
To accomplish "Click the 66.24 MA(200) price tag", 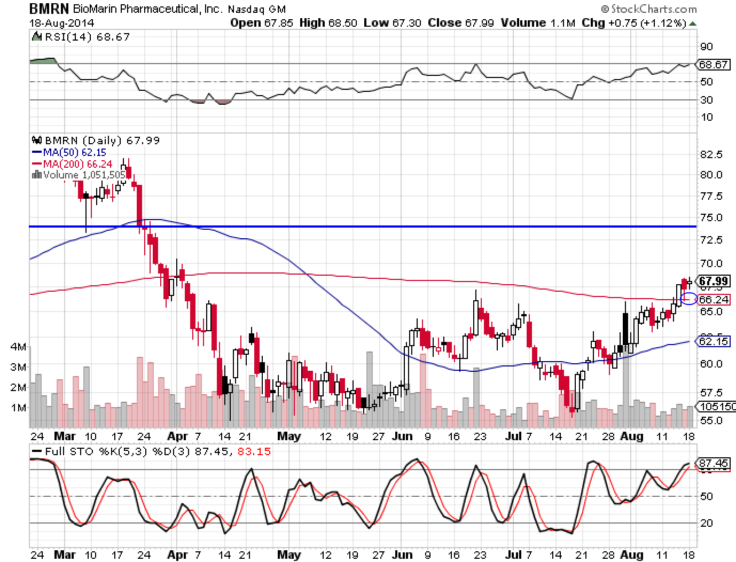I will click(x=713, y=300).
